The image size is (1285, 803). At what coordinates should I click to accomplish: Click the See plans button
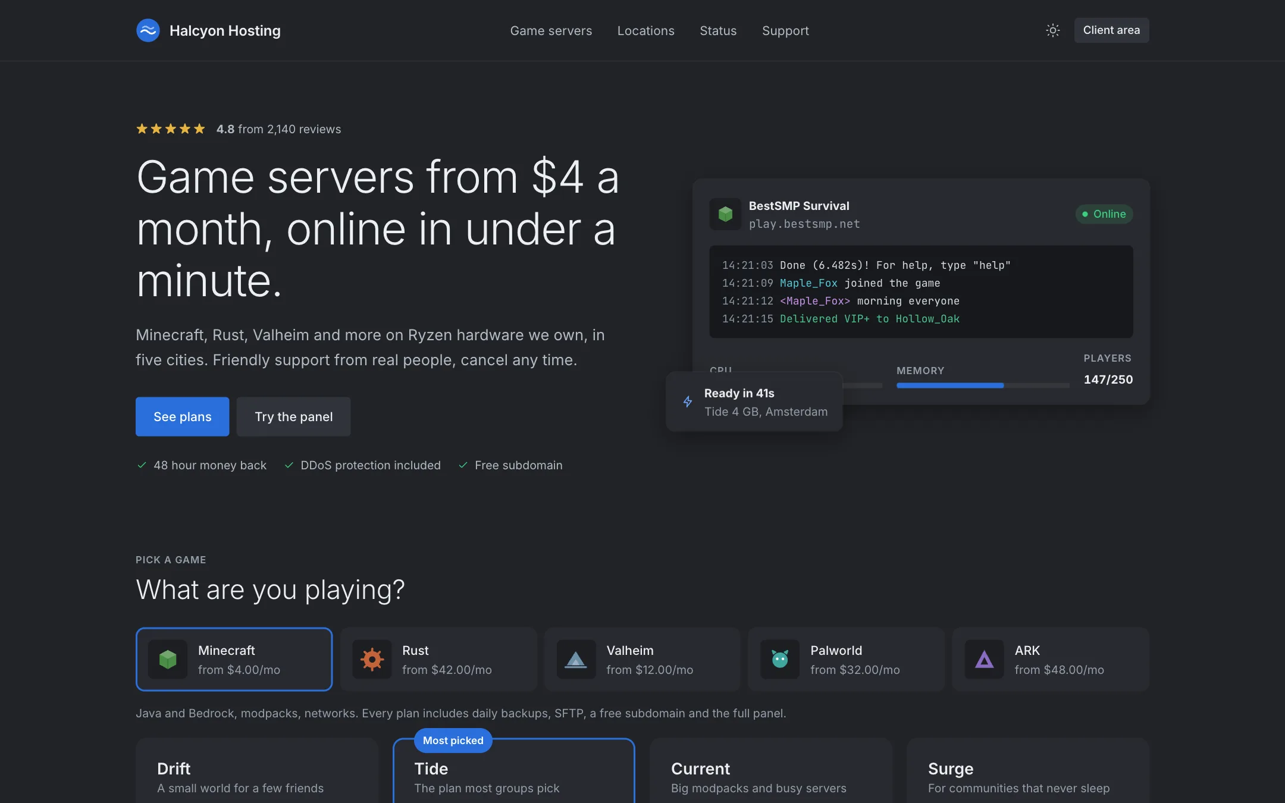click(182, 416)
